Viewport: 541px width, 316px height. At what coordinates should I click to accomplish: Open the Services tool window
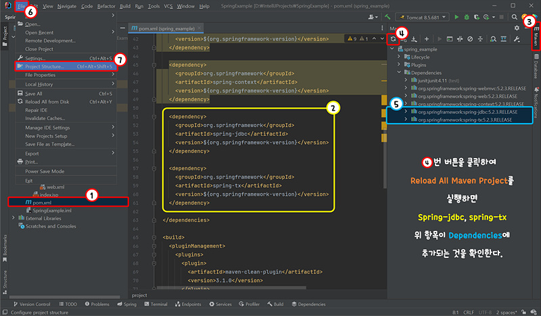(220, 304)
